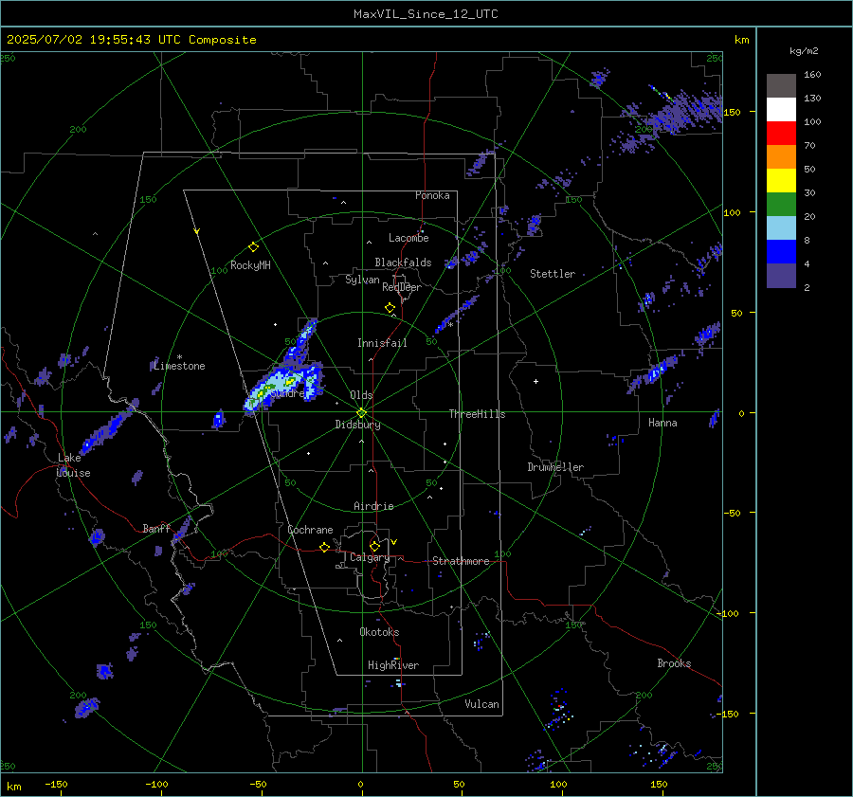The width and height of the screenshot is (853, 797).
Task: Click the MaxVIL_Since_12_UTC title
Action: click(426, 14)
